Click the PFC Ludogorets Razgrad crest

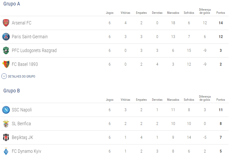click(x=6, y=50)
